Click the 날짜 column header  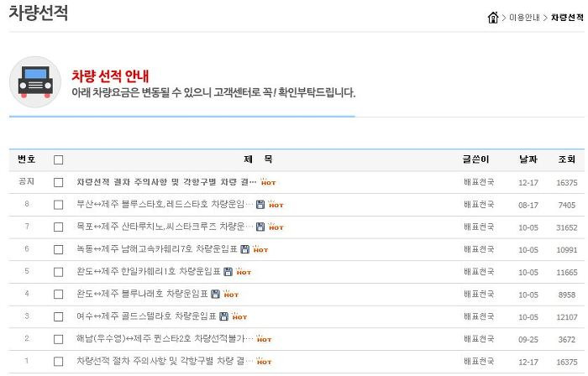click(x=528, y=159)
